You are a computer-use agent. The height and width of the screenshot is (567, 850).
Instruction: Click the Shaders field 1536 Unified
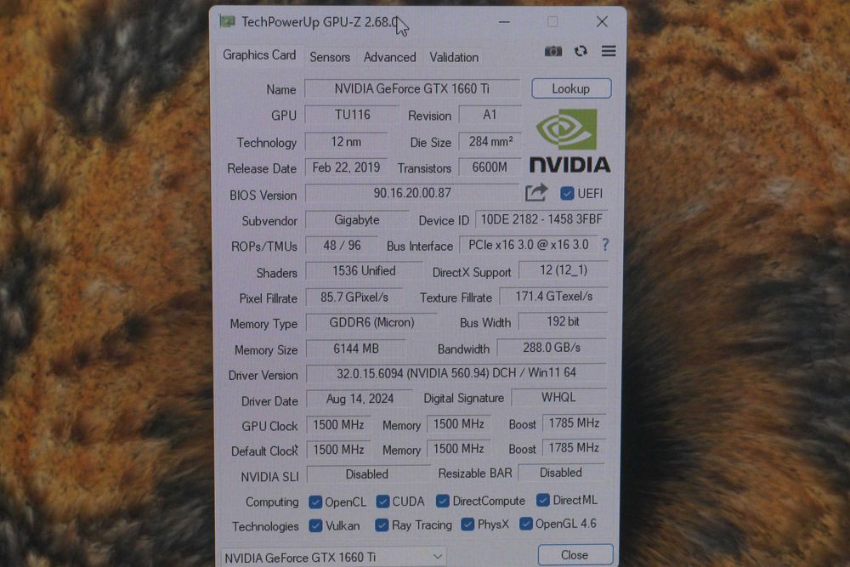pos(364,271)
